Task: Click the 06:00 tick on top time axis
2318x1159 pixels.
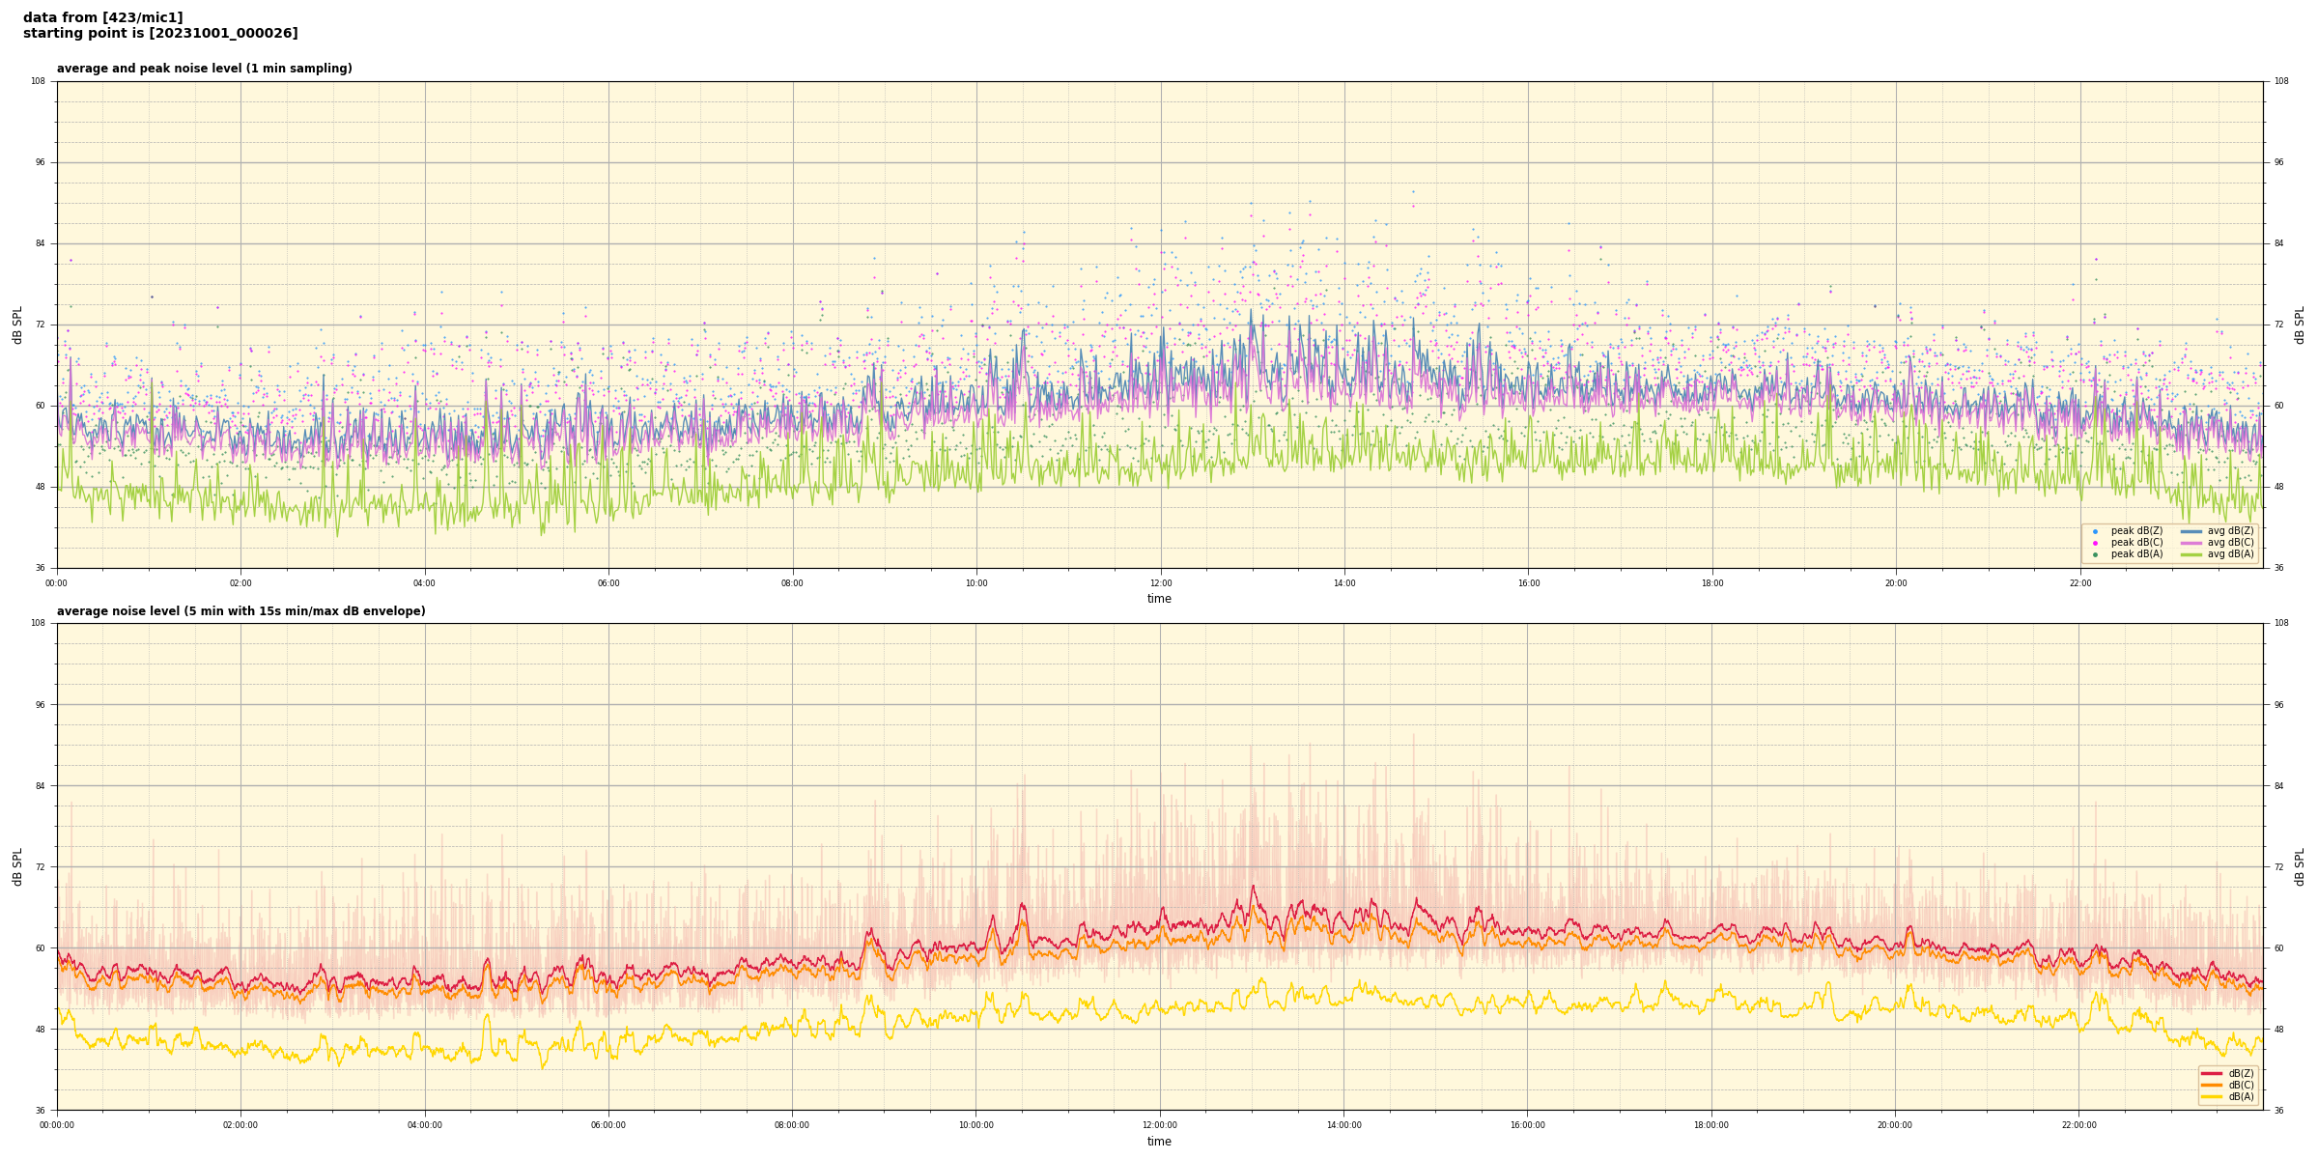Action: [x=608, y=583]
